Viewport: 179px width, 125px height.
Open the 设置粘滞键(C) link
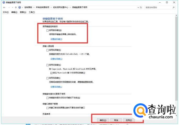click(56, 59)
